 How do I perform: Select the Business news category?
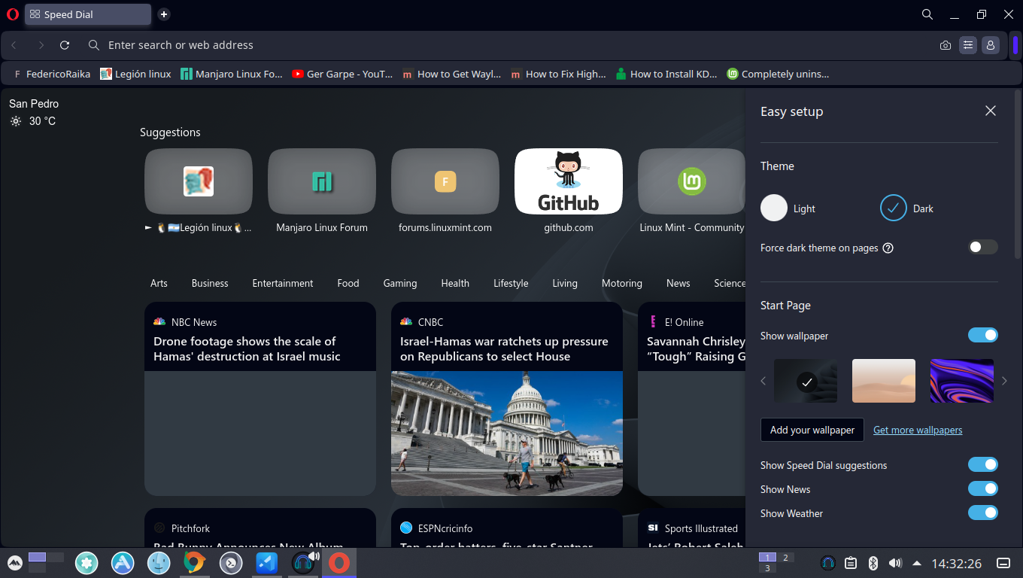point(210,283)
